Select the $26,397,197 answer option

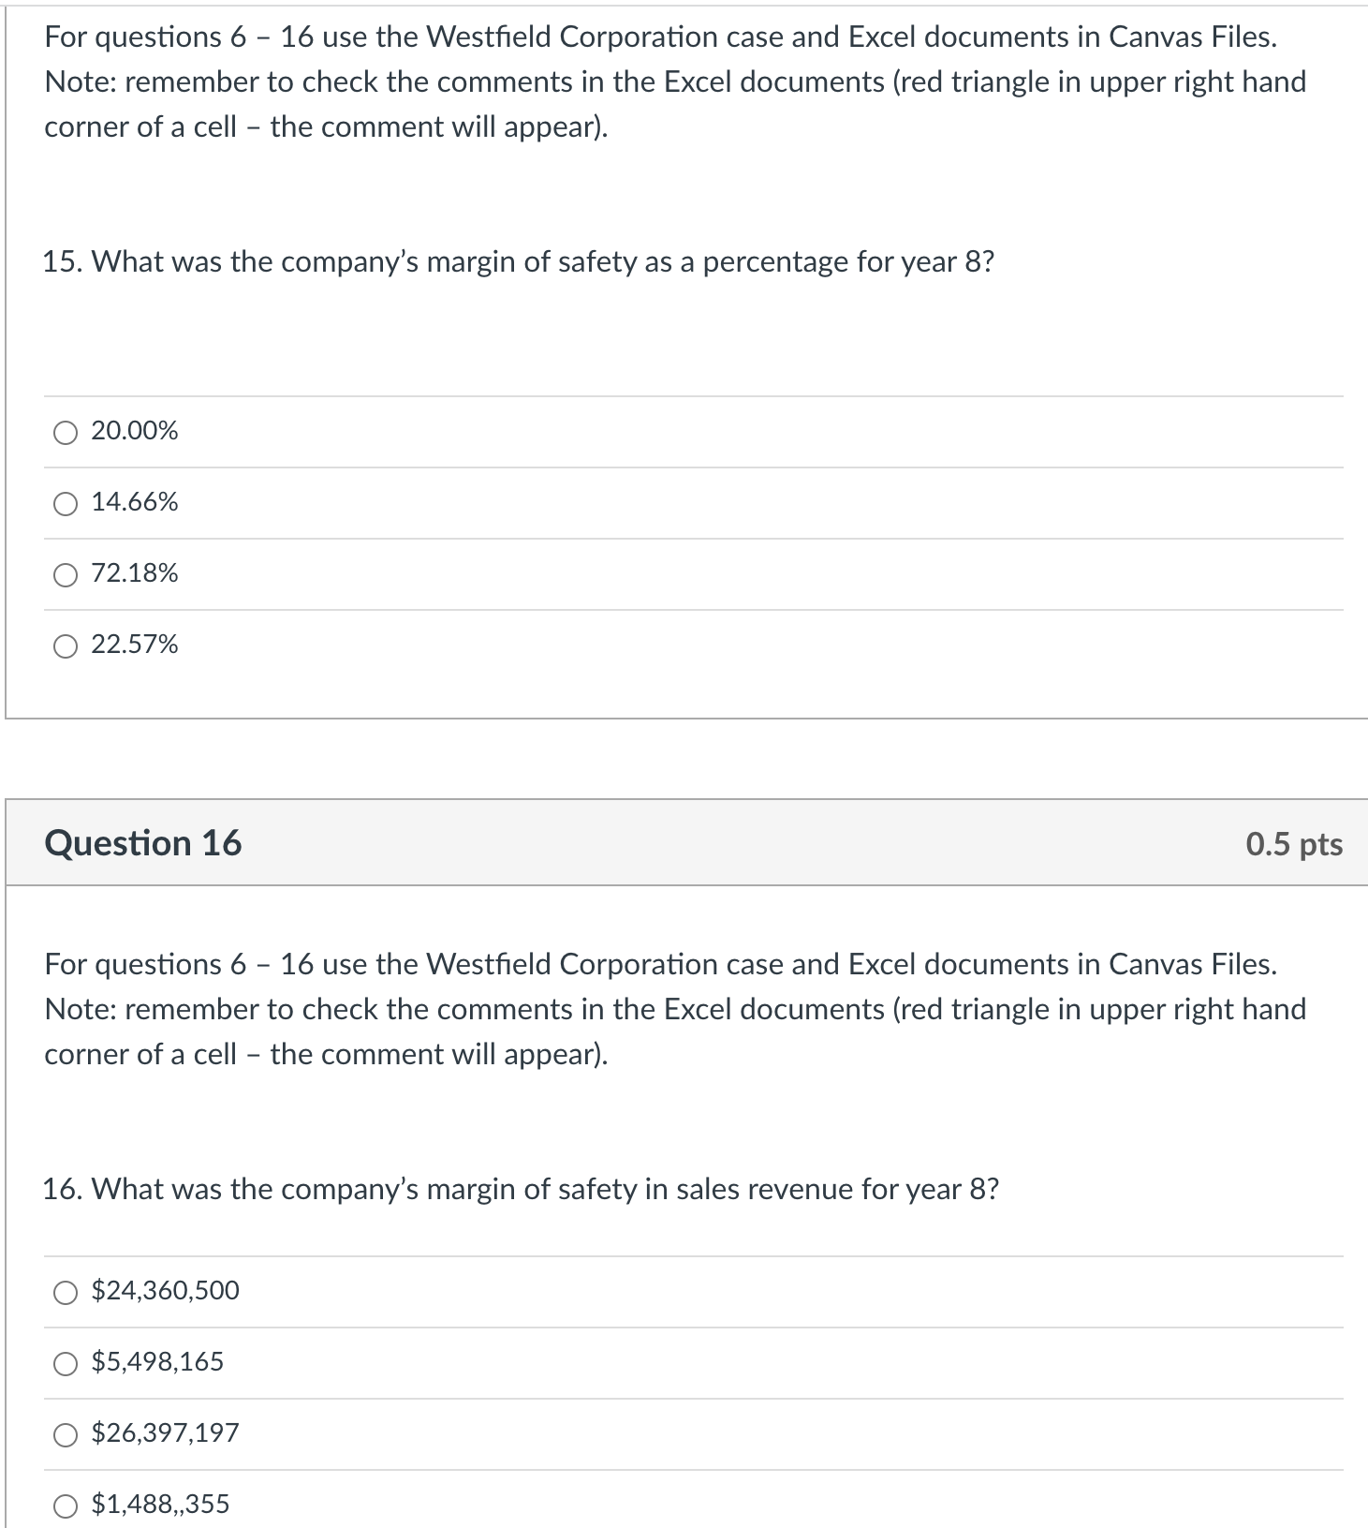click(x=64, y=1432)
